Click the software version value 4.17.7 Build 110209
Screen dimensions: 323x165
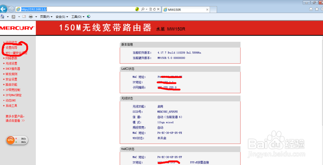(179, 53)
